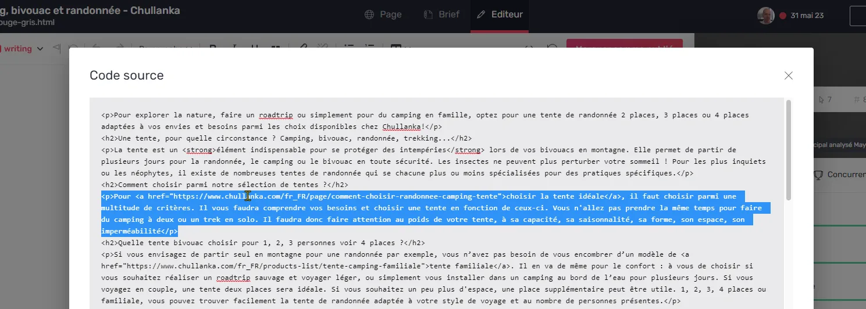The height and width of the screenshot is (309, 866).
Task: Click the text 'élément indispensable' in strong tag
Action: (x=261, y=150)
